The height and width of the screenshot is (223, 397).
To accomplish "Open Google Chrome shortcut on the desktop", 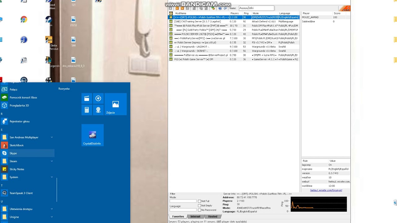I will pyautogui.click(x=24, y=20).
